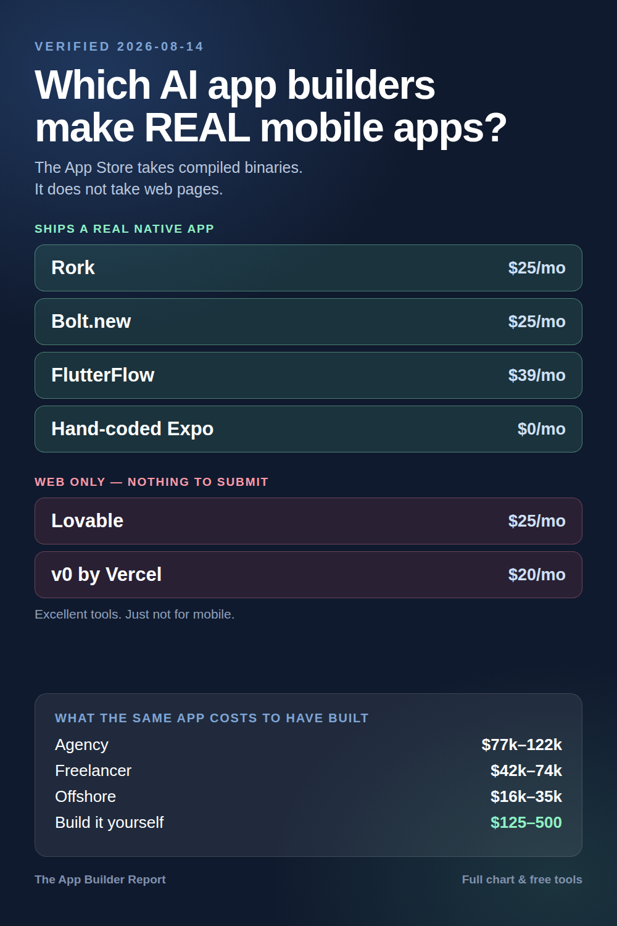Viewport: 617px width, 926px height.
Task: Click the Offshore cost entry
Action: click(x=308, y=796)
